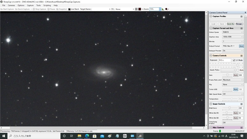Open the Scripting menu

pyautogui.click(x=47, y=5)
